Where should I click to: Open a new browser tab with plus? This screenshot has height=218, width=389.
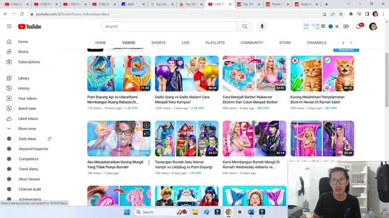[x=326, y=4]
